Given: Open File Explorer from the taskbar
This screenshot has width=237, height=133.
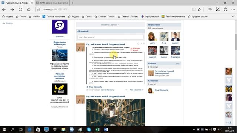Looking at the screenshot, I should pos(63,130).
